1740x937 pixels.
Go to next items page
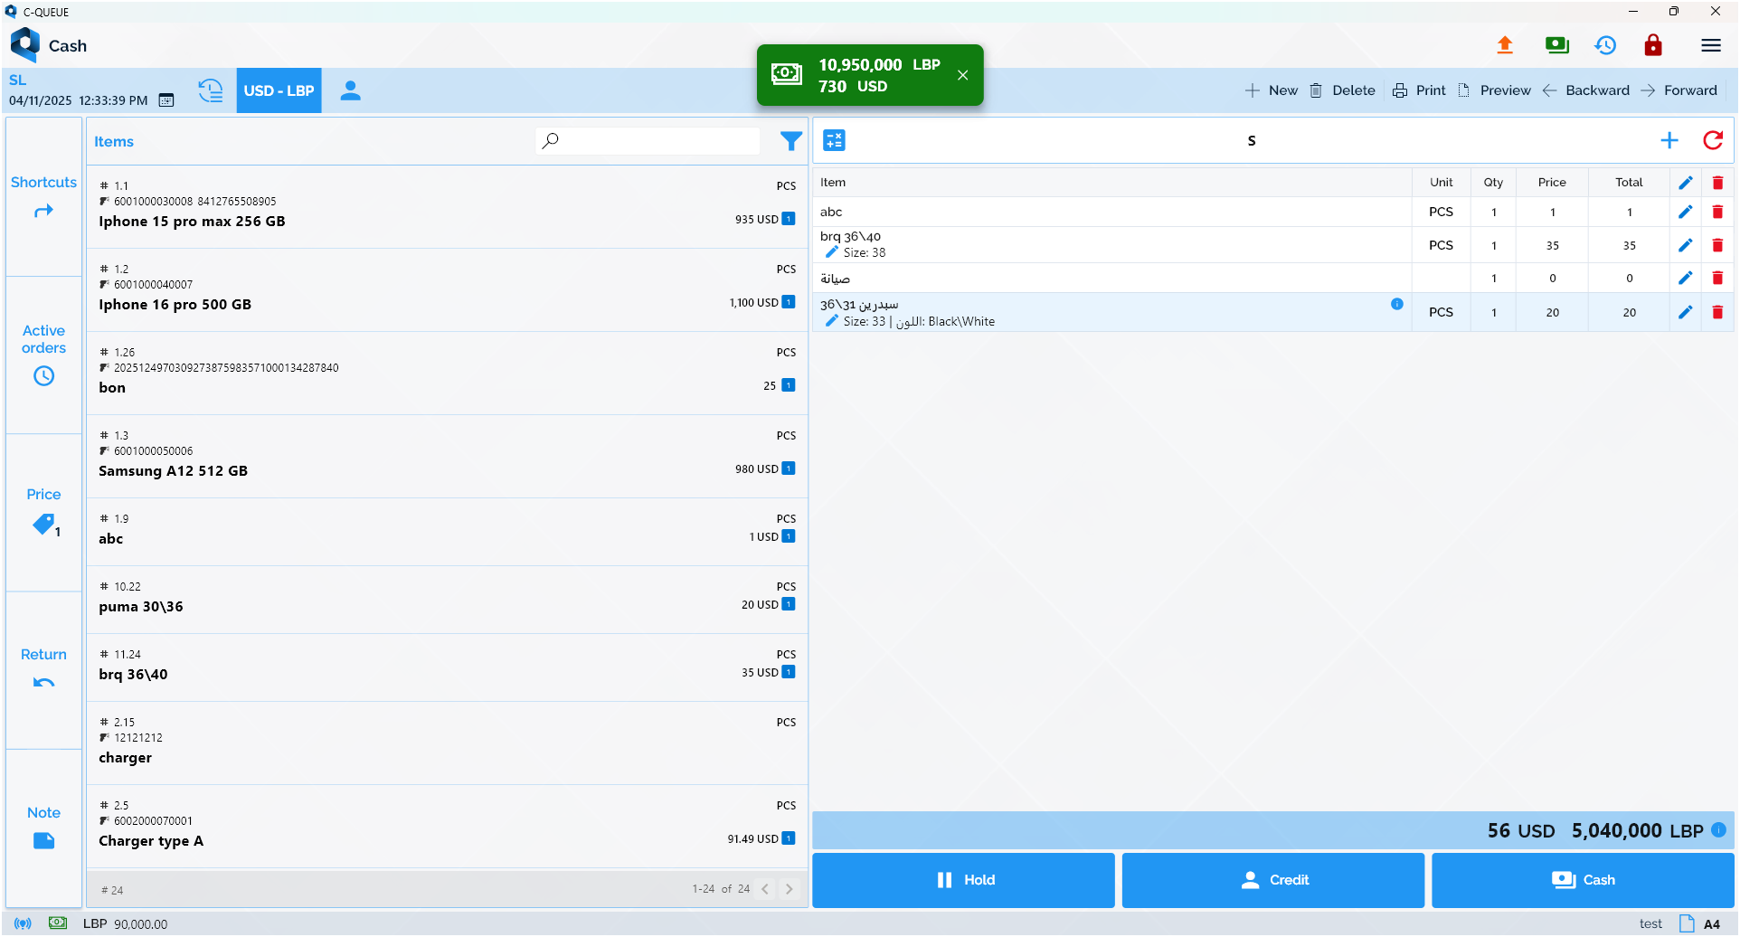click(789, 889)
